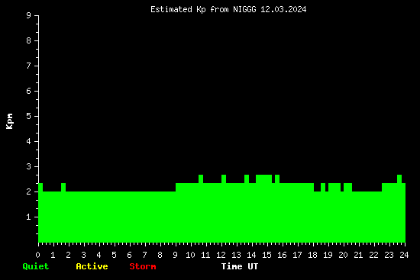The height and width of the screenshot is (280, 420).
Task: Click hour 18 on time axis
Action: (312, 255)
